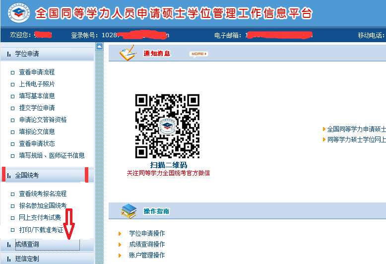Image resolution: width=386 pixels, height=264 pixels.
Task: Click the square bullet before 查看申请流程
Action: click(x=12, y=72)
